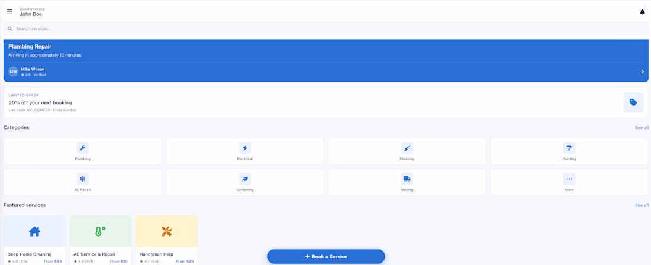Click the Handyman Help title
This screenshot has height=265, width=651.
156,254
